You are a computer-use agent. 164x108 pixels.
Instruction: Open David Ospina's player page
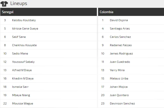pos(119,20)
